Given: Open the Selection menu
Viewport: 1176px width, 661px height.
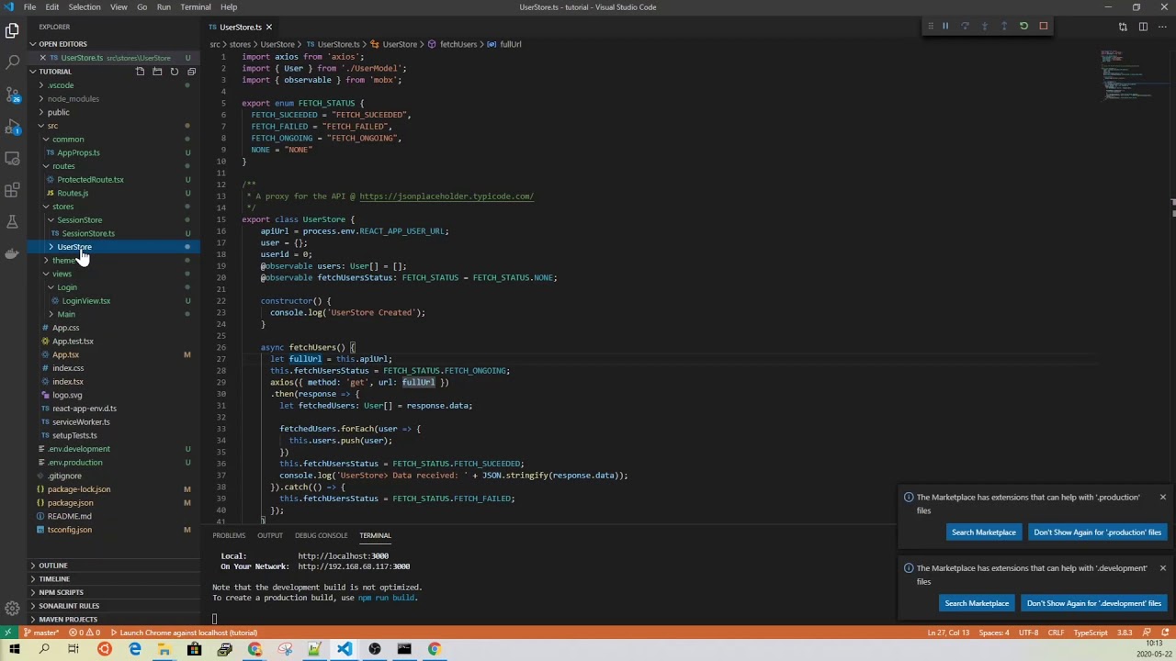Looking at the screenshot, I should (x=84, y=7).
